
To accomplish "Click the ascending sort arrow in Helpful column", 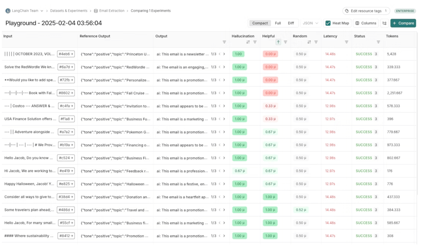I will (278, 42).
